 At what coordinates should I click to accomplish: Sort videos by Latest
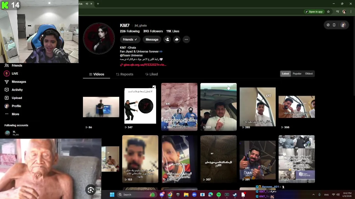coord(285,74)
